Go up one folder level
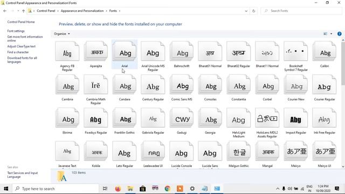 coord(23,11)
